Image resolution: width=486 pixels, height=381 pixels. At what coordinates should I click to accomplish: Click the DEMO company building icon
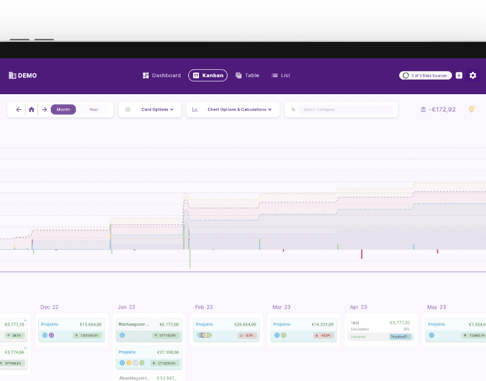[x=12, y=75]
